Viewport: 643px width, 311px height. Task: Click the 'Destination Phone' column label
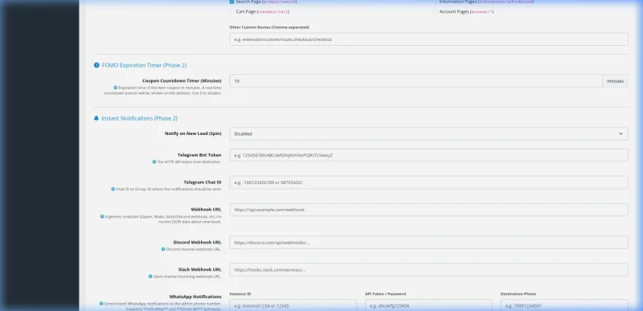(518, 294)
